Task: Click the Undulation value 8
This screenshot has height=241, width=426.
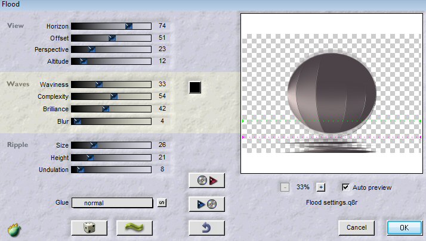Action: (x=162, y=169)
